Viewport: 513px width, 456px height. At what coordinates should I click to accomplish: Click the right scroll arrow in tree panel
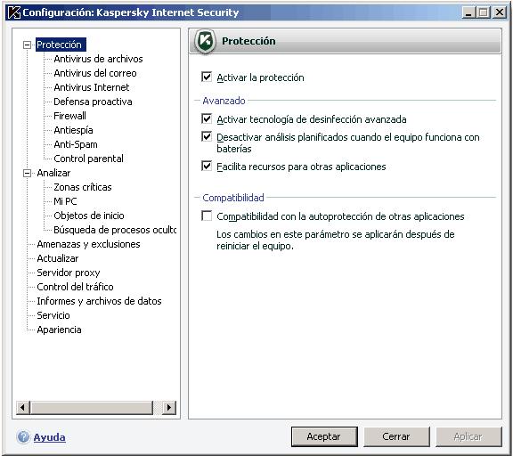click(169, 408)
